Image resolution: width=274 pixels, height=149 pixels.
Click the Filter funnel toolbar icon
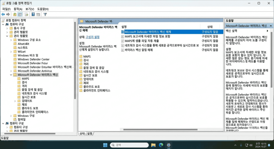point(45,14)
